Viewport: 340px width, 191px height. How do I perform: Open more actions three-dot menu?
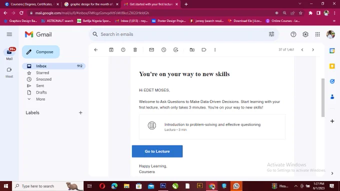tap(215, 49)
